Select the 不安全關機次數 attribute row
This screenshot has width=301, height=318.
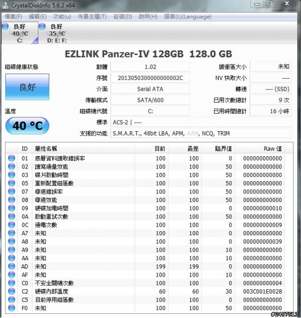(149, 283)
